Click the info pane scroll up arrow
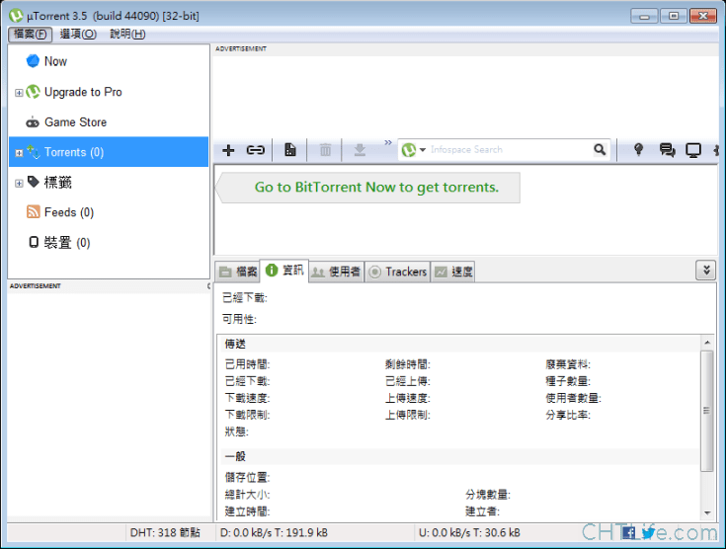The width and height of the screenshot is (726, 549). coord(706,343)
